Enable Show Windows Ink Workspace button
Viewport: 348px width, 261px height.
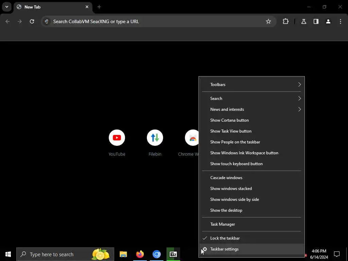coord(252,153)
